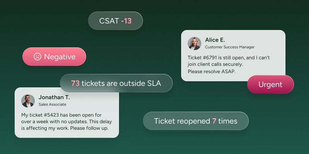Click Alice E.'s profile avatar

coord(194,44)
